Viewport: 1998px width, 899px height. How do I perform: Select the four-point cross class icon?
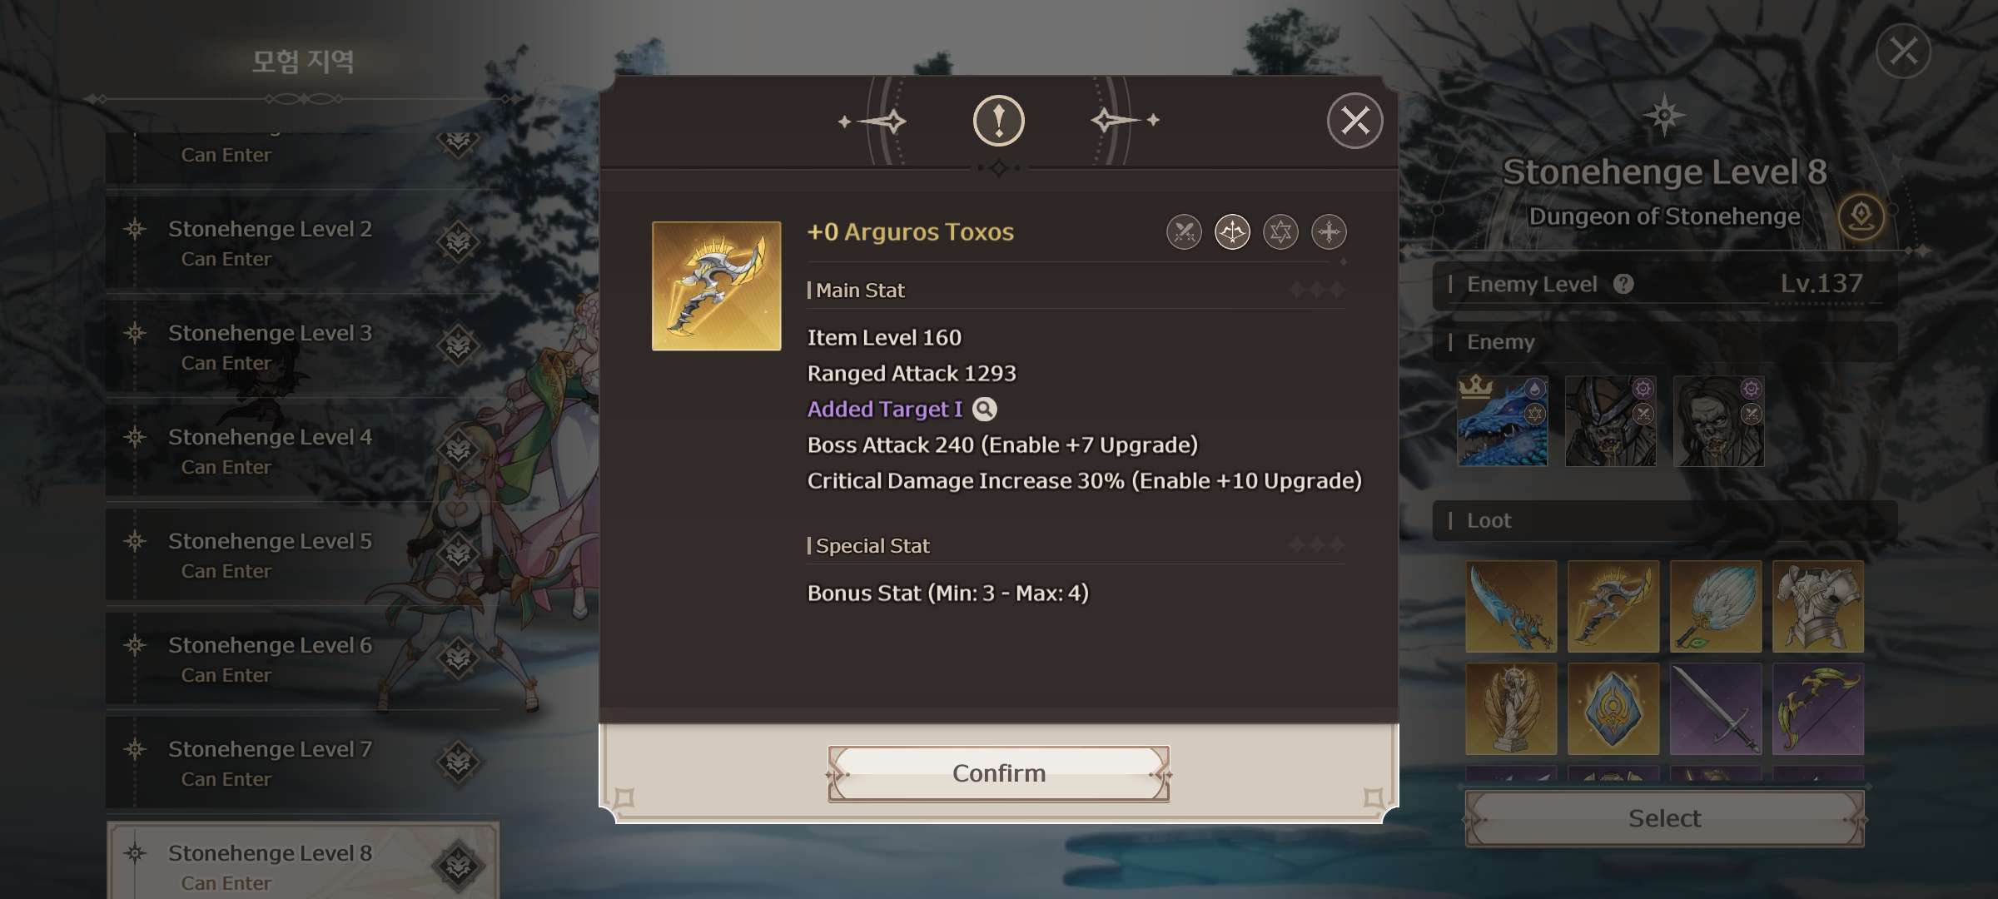1329,232
